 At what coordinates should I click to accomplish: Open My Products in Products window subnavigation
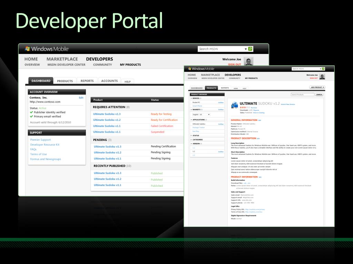251,78
